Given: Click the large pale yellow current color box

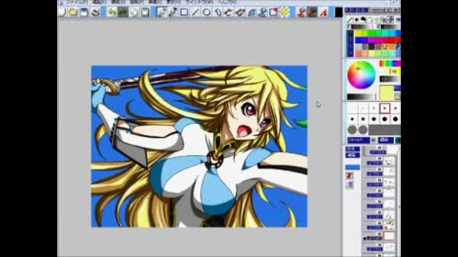Looking at the screenshot, I should [386, 93].
